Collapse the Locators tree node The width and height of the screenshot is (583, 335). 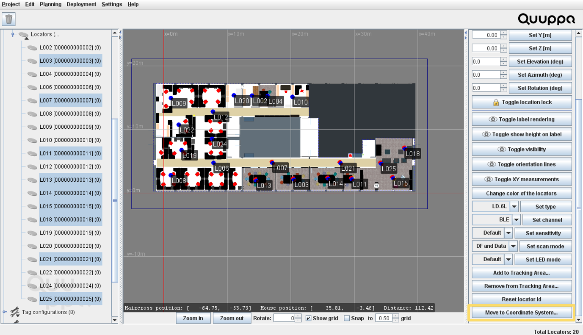click(x=13, y=35)
